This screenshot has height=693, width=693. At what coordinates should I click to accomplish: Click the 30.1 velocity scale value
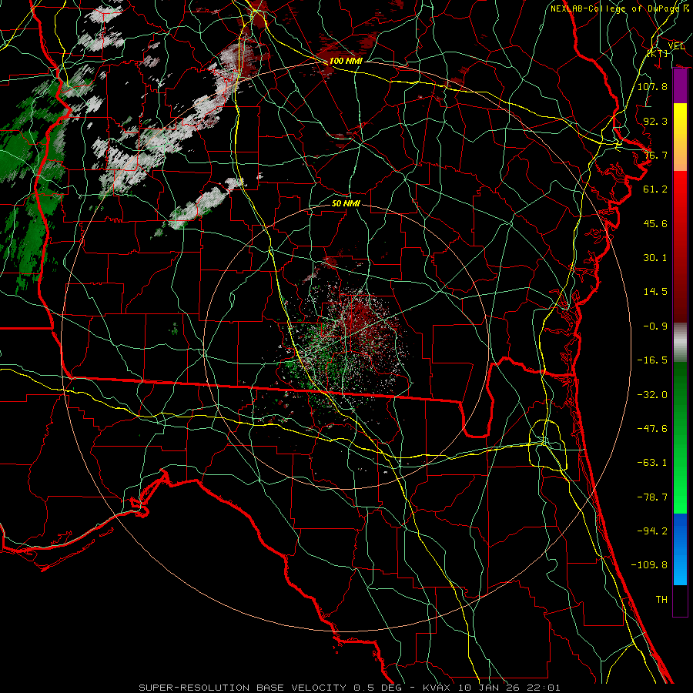(655, 258)
